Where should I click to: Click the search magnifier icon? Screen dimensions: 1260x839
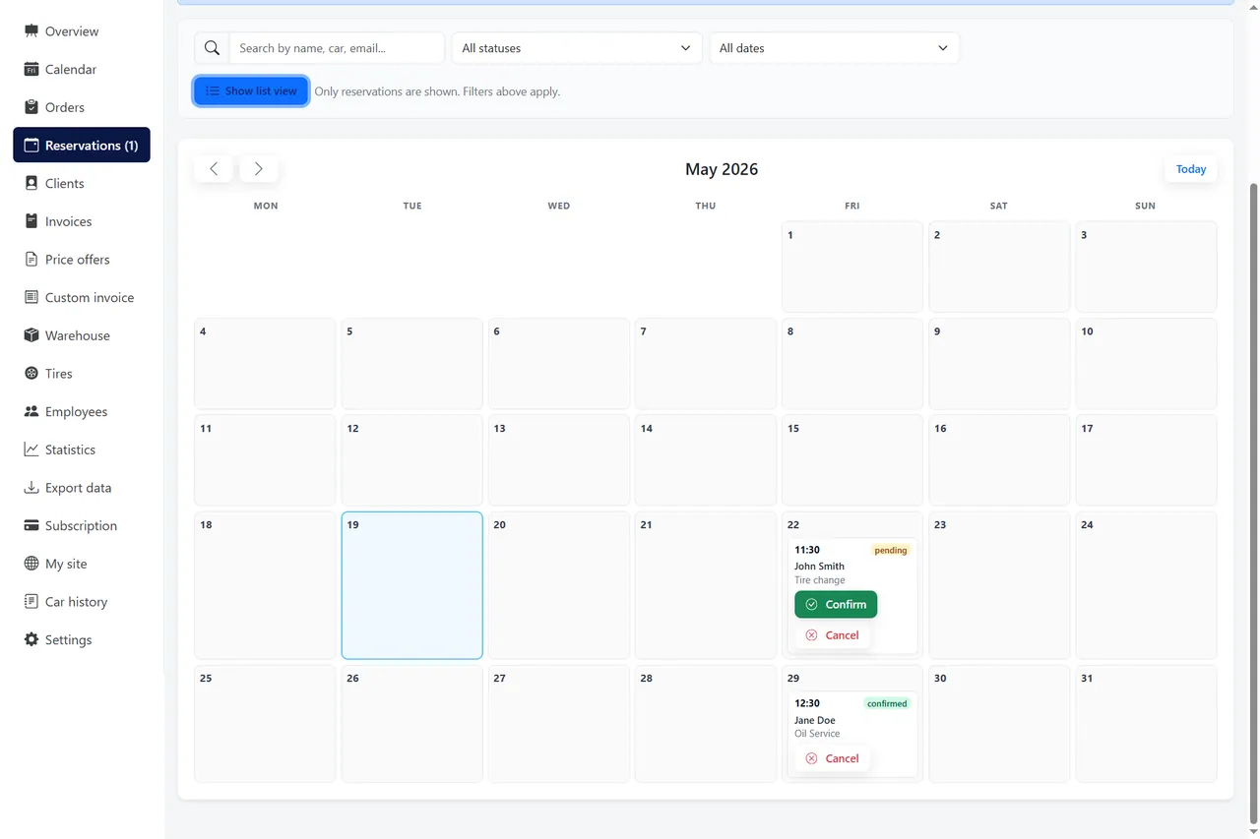(x=212, y=48)
